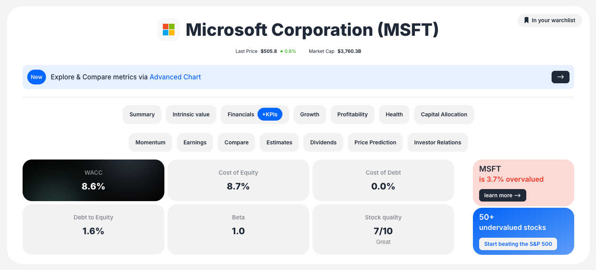
Task: Go to the Profitability tab
Action: click(x=352, y=114)
